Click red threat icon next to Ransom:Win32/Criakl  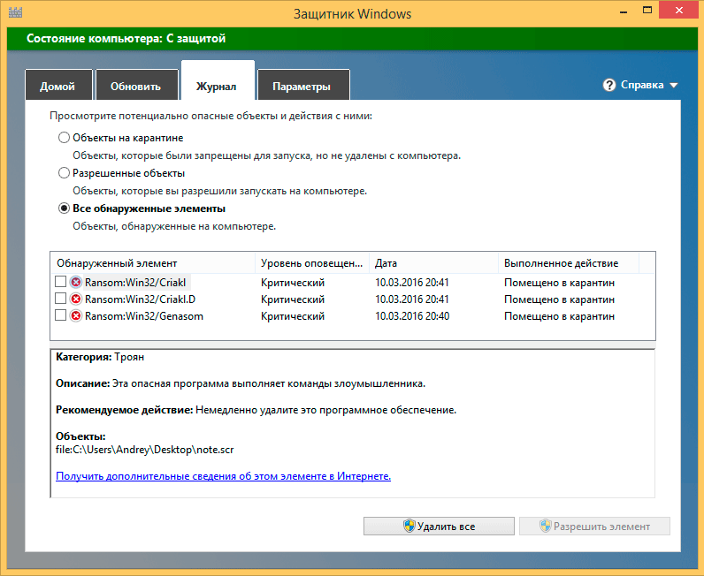click(x=76, y=283)
